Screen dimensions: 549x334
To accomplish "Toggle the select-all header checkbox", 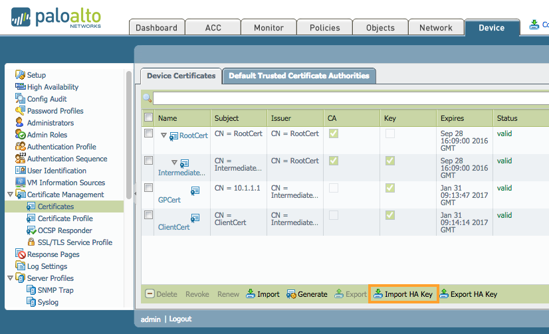I will pyautogui.click(x=148, y=118).
